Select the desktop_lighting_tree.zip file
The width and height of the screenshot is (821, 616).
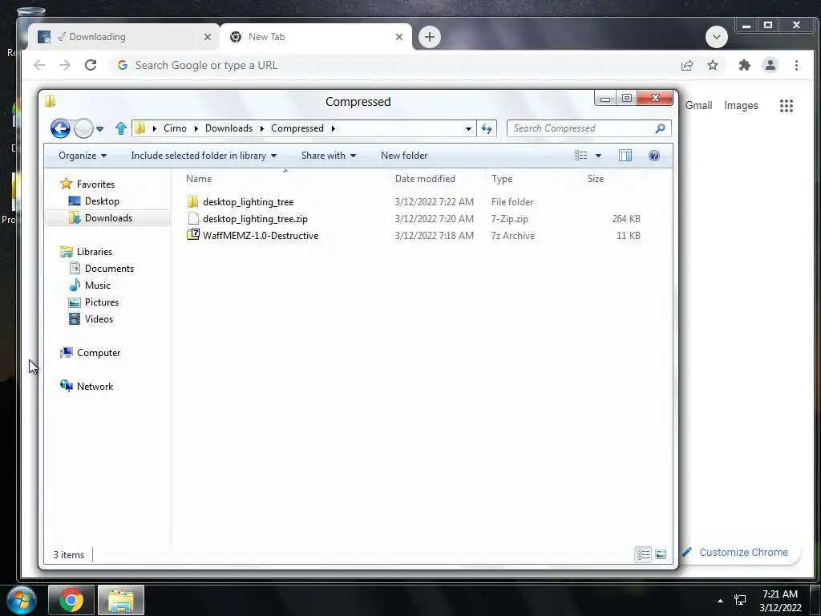click(255, 219)
